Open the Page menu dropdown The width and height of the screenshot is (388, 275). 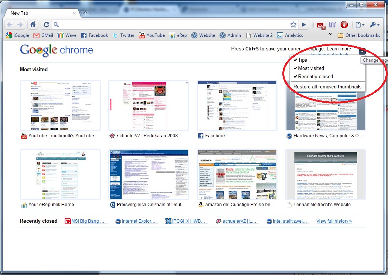click(360, 25)
